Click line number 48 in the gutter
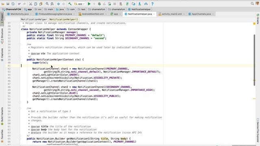 click(9, 87)
